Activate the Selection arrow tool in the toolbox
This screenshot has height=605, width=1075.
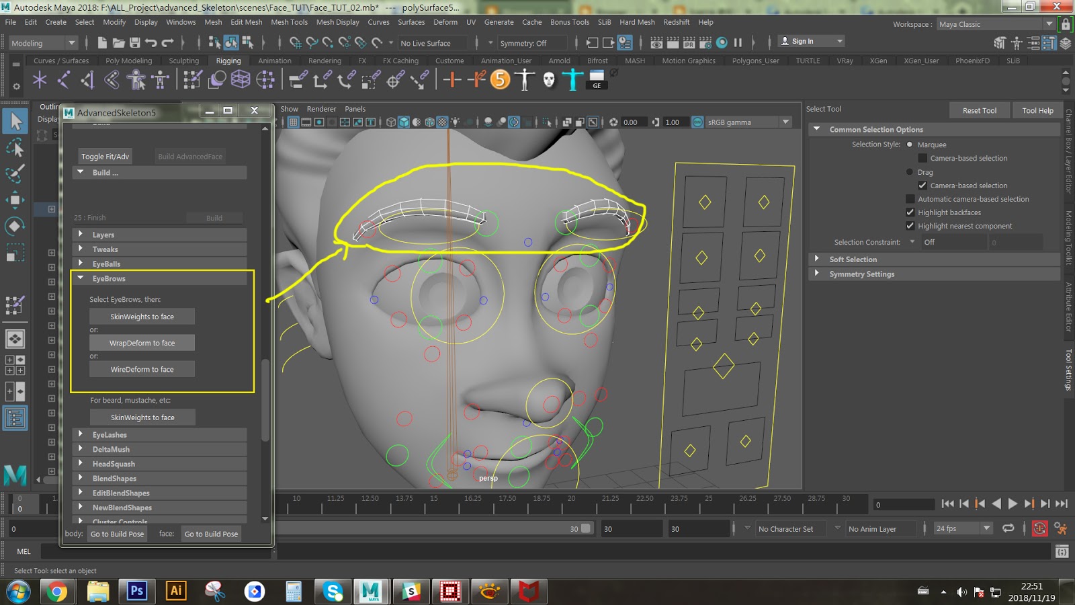pyautogui.click(x=16, y=120)
